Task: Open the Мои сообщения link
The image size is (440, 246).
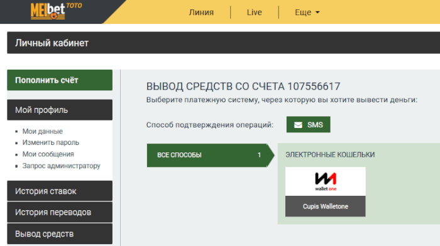Action: click(x=48, y=154)
